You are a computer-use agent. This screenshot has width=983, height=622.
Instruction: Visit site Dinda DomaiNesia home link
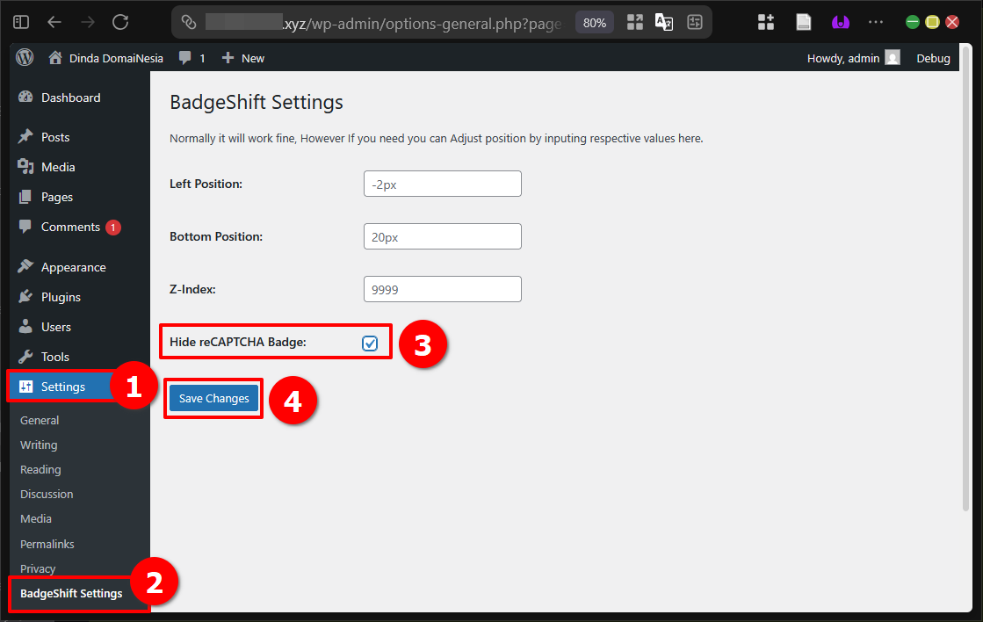point(106,58)
